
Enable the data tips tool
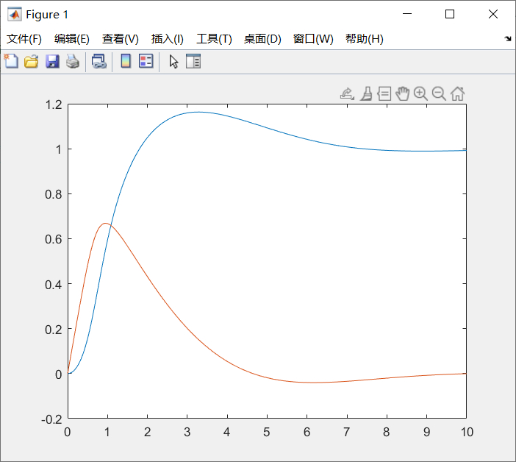tap(384, 94)
